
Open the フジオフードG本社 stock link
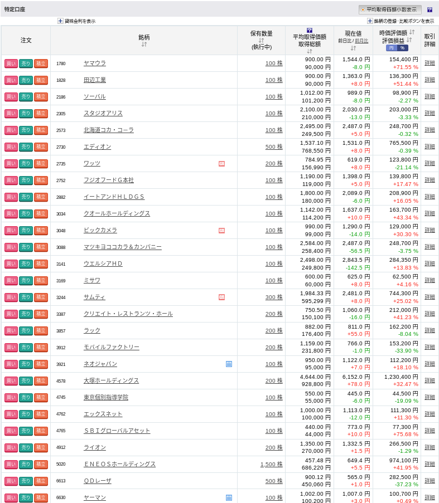(x=109, y=180)
